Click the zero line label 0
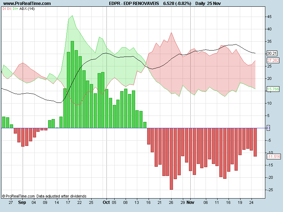This screenshot has height=212, width=283. pyautogui.click(x=268, y=128)
